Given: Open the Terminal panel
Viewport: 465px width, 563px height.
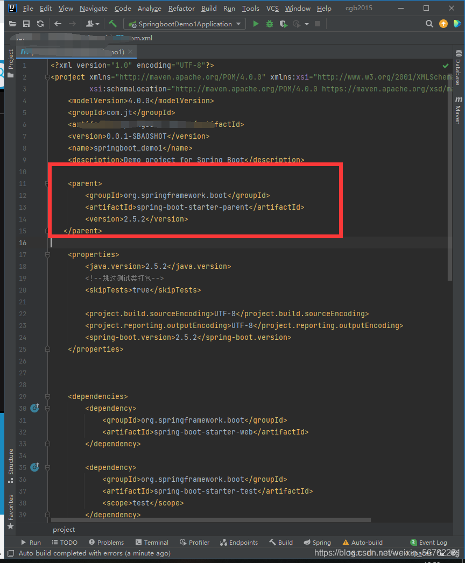Looking at the screenshot, I should click(x=152, y=542).
